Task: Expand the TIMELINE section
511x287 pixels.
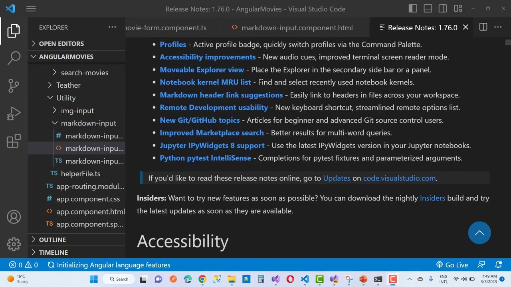Action: coord(53,252)
